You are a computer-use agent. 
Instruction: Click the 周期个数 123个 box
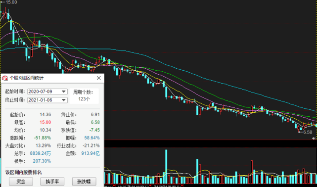[84, 96]
